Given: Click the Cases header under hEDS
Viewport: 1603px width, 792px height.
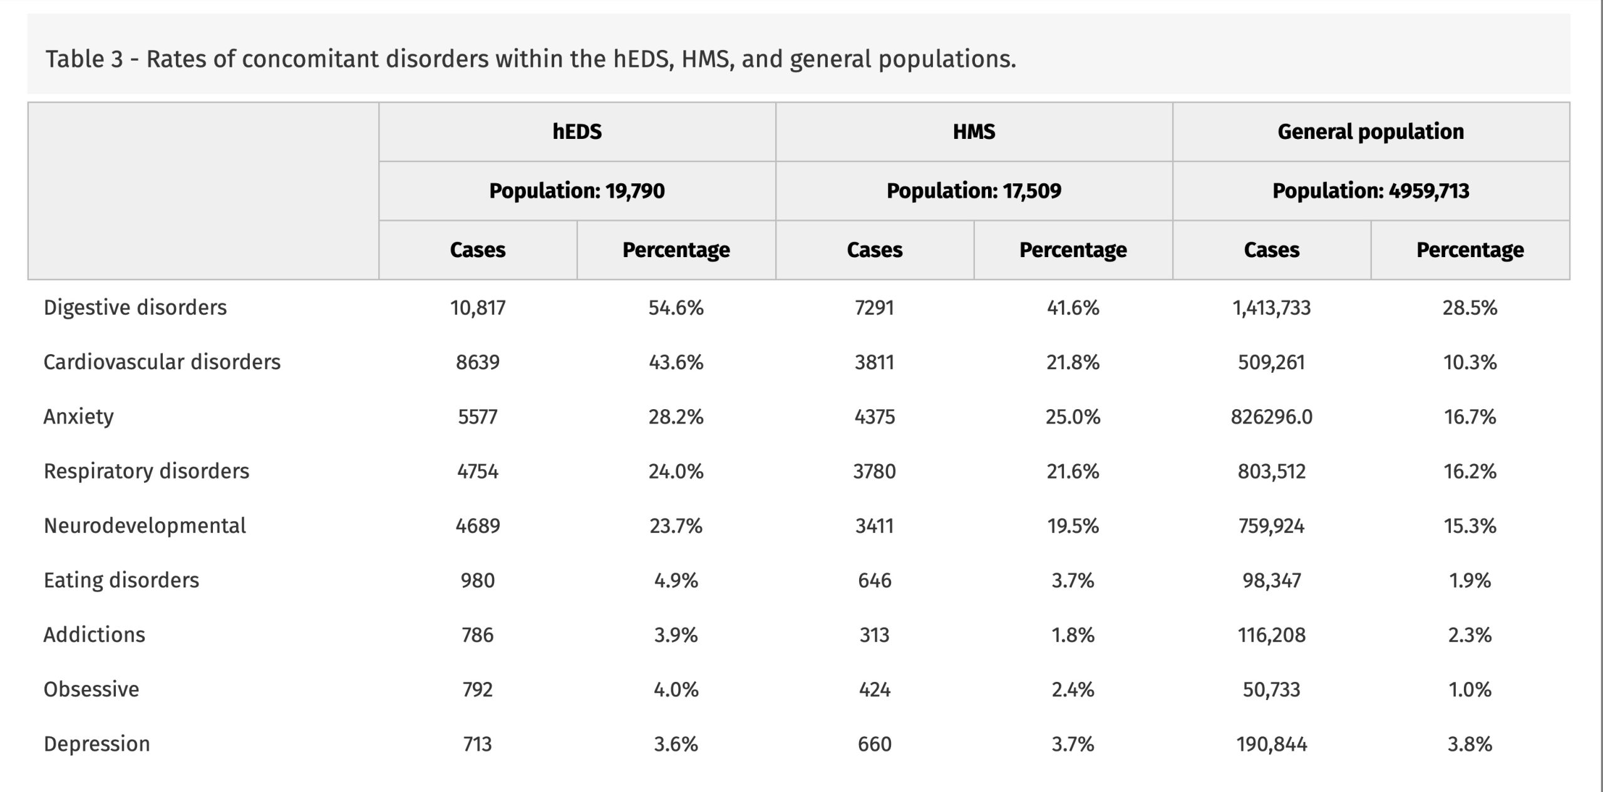Looking at the screenshot, I should click(x=477, y=250).
